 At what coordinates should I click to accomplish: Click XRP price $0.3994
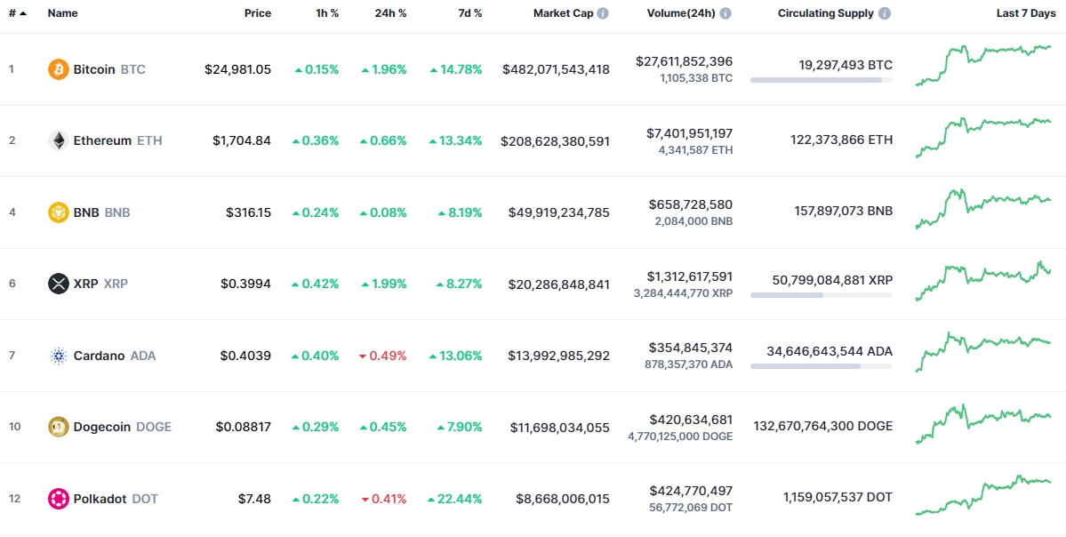point(245,284)
